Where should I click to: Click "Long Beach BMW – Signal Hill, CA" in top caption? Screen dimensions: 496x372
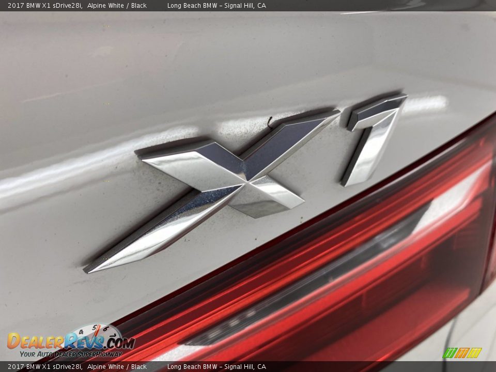[216, 5]
